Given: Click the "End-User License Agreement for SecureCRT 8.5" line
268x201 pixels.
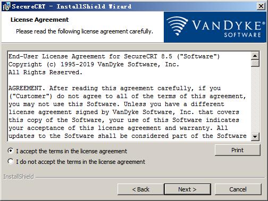Looking at the screenshot, I should tap(90, 56).
